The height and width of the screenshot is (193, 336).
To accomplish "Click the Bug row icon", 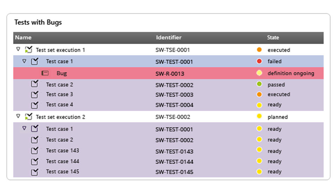I will 45,73.
